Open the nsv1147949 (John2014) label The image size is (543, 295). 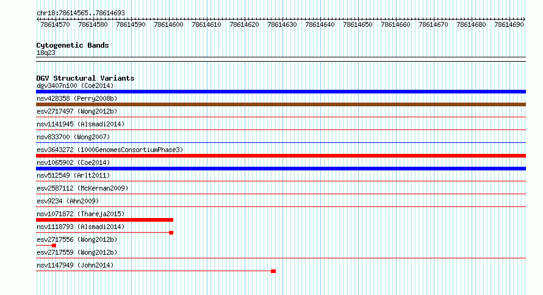point(75,265)
